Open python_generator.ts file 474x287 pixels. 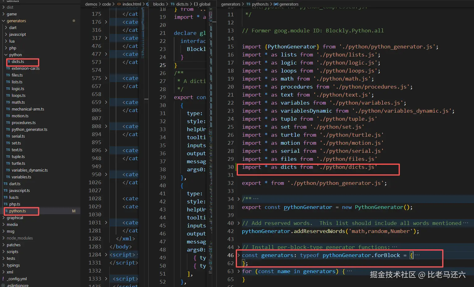[30, 130]
